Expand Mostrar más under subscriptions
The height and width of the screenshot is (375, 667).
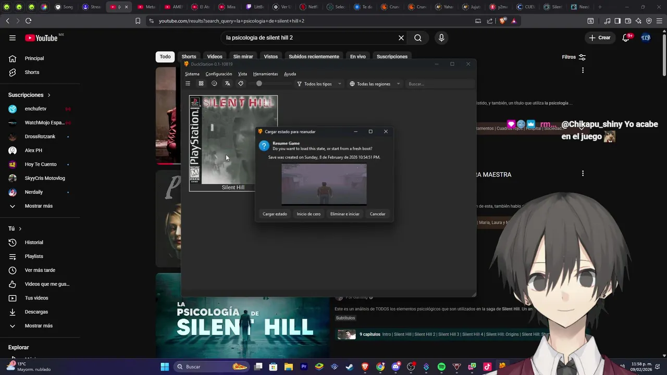[39, 206]
